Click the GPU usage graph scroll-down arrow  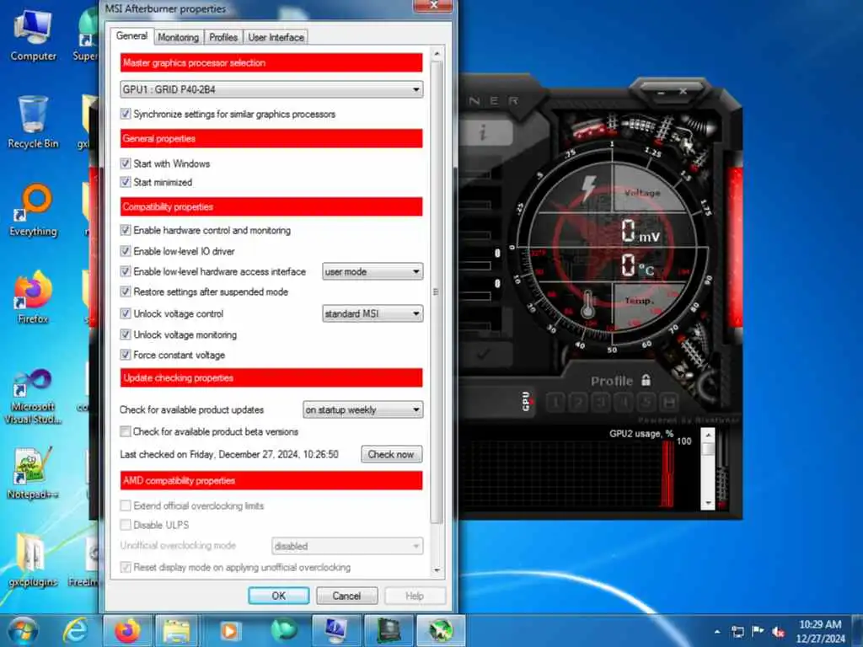708,503
